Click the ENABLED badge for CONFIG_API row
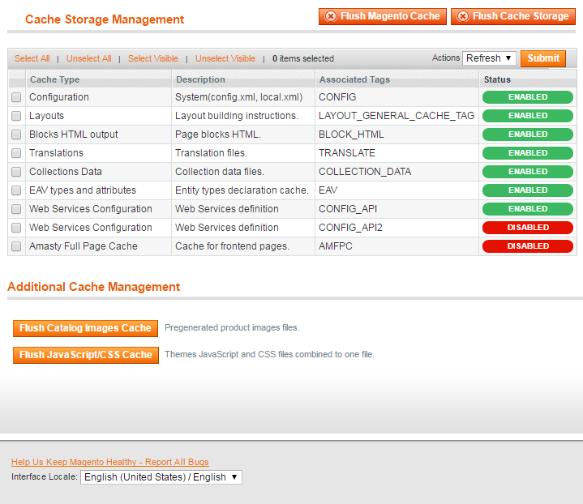 coord(528,209)
